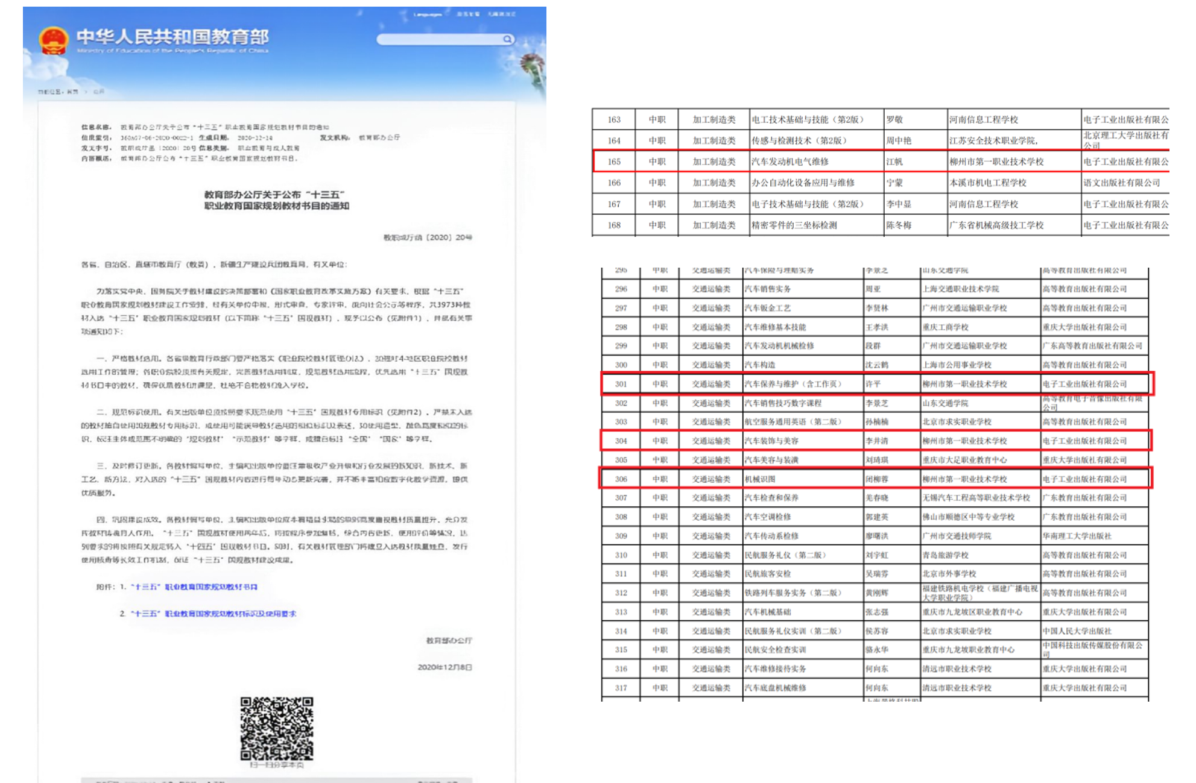Select highlighted row 306 机械识图
The image size is (1196, 783).
coord(876,479)
